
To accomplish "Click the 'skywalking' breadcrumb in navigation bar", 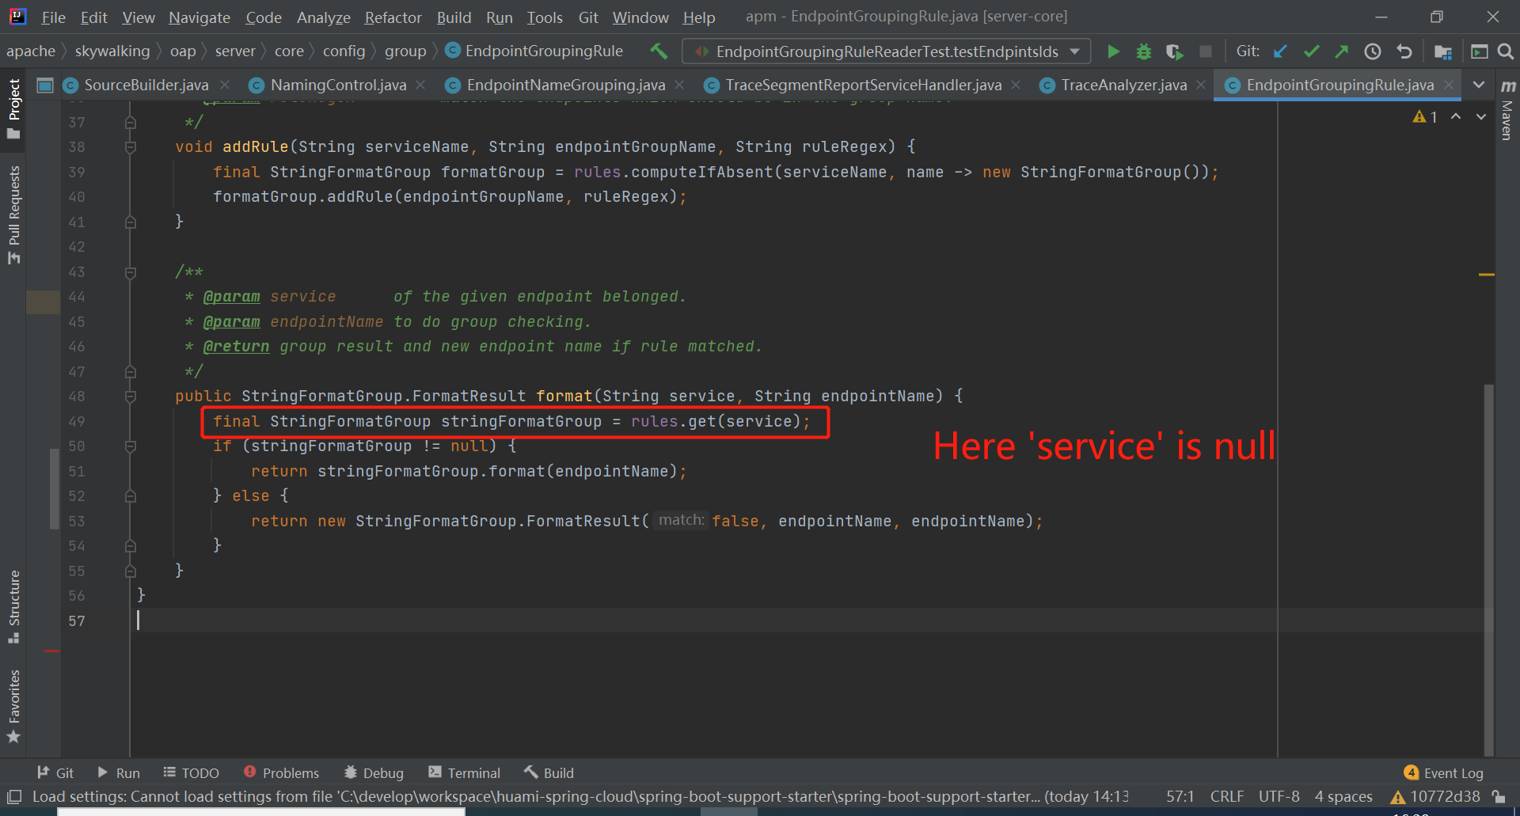I will pos(112,51).
